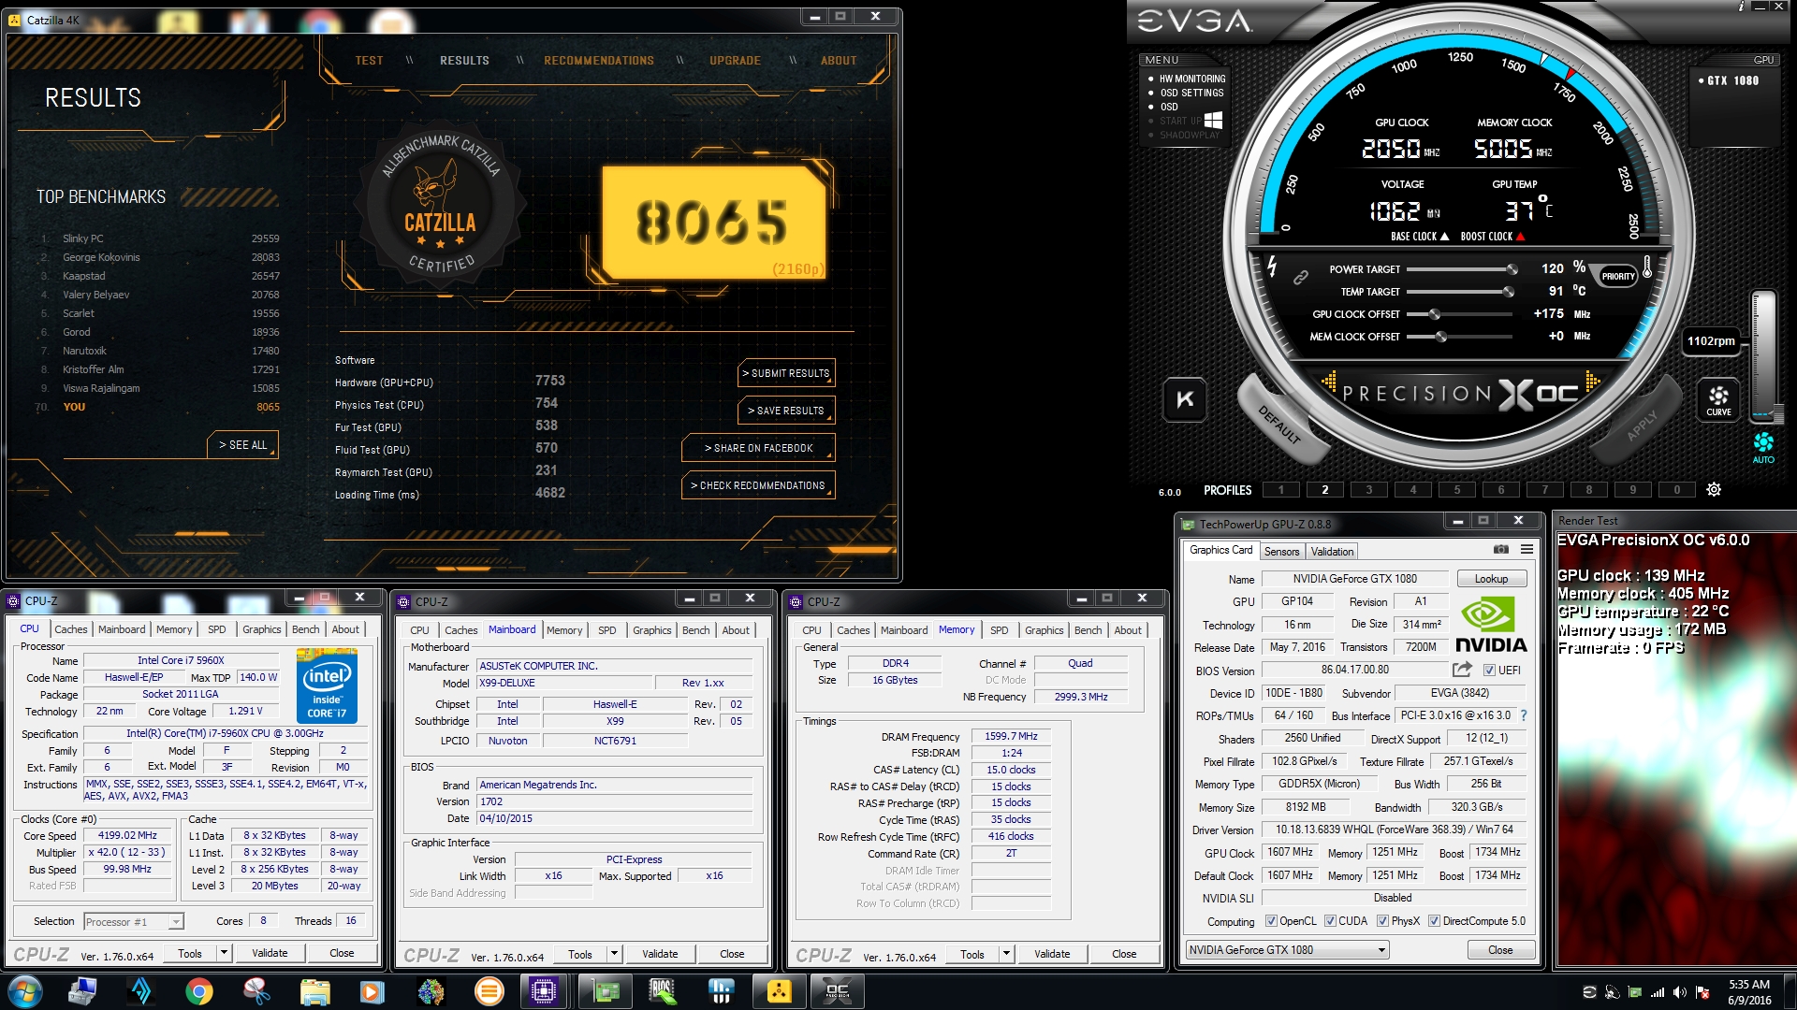This screenshot has height=1010, width=1797.
Task: Toggle the Priority switch in Precision X
Action: pos(1617,276)
